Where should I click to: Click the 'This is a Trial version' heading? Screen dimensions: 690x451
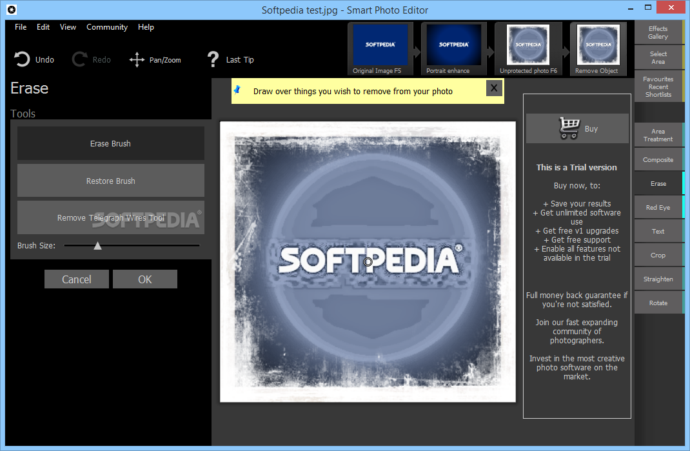point(577,167)
